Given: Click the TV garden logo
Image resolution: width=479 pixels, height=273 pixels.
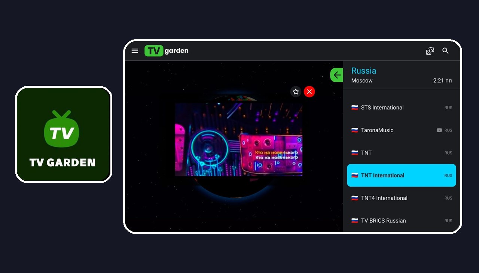Looking at the screenshot, I should (x=167, y=51).
